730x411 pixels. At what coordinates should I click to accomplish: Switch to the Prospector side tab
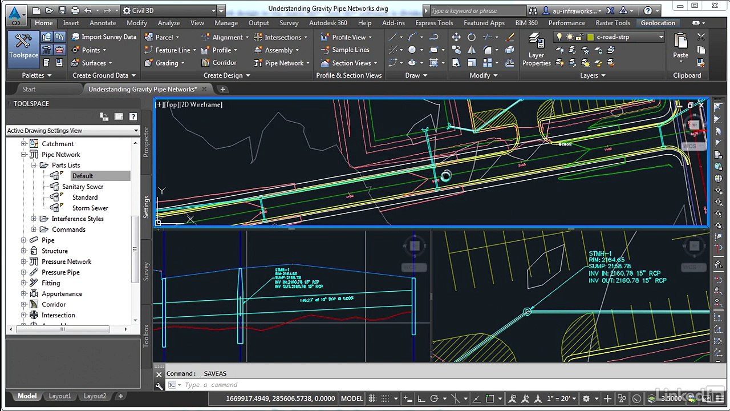(x=146, y=143)
